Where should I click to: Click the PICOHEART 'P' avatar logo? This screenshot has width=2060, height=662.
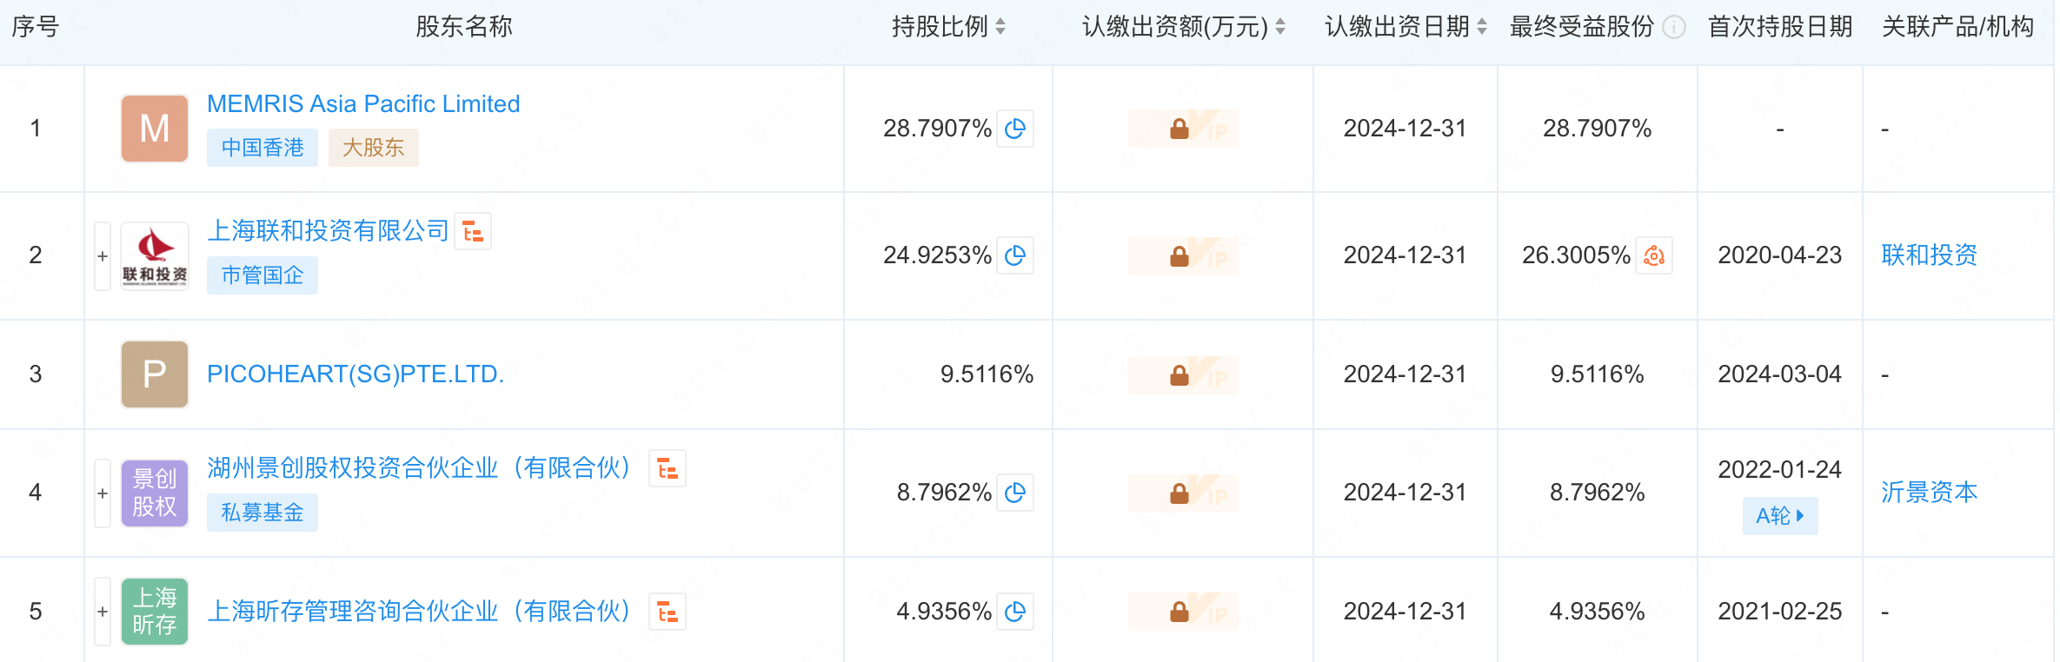(x=155, y=374)
